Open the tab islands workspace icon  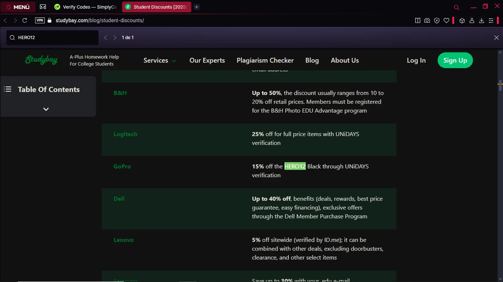(x=43, y=7)
